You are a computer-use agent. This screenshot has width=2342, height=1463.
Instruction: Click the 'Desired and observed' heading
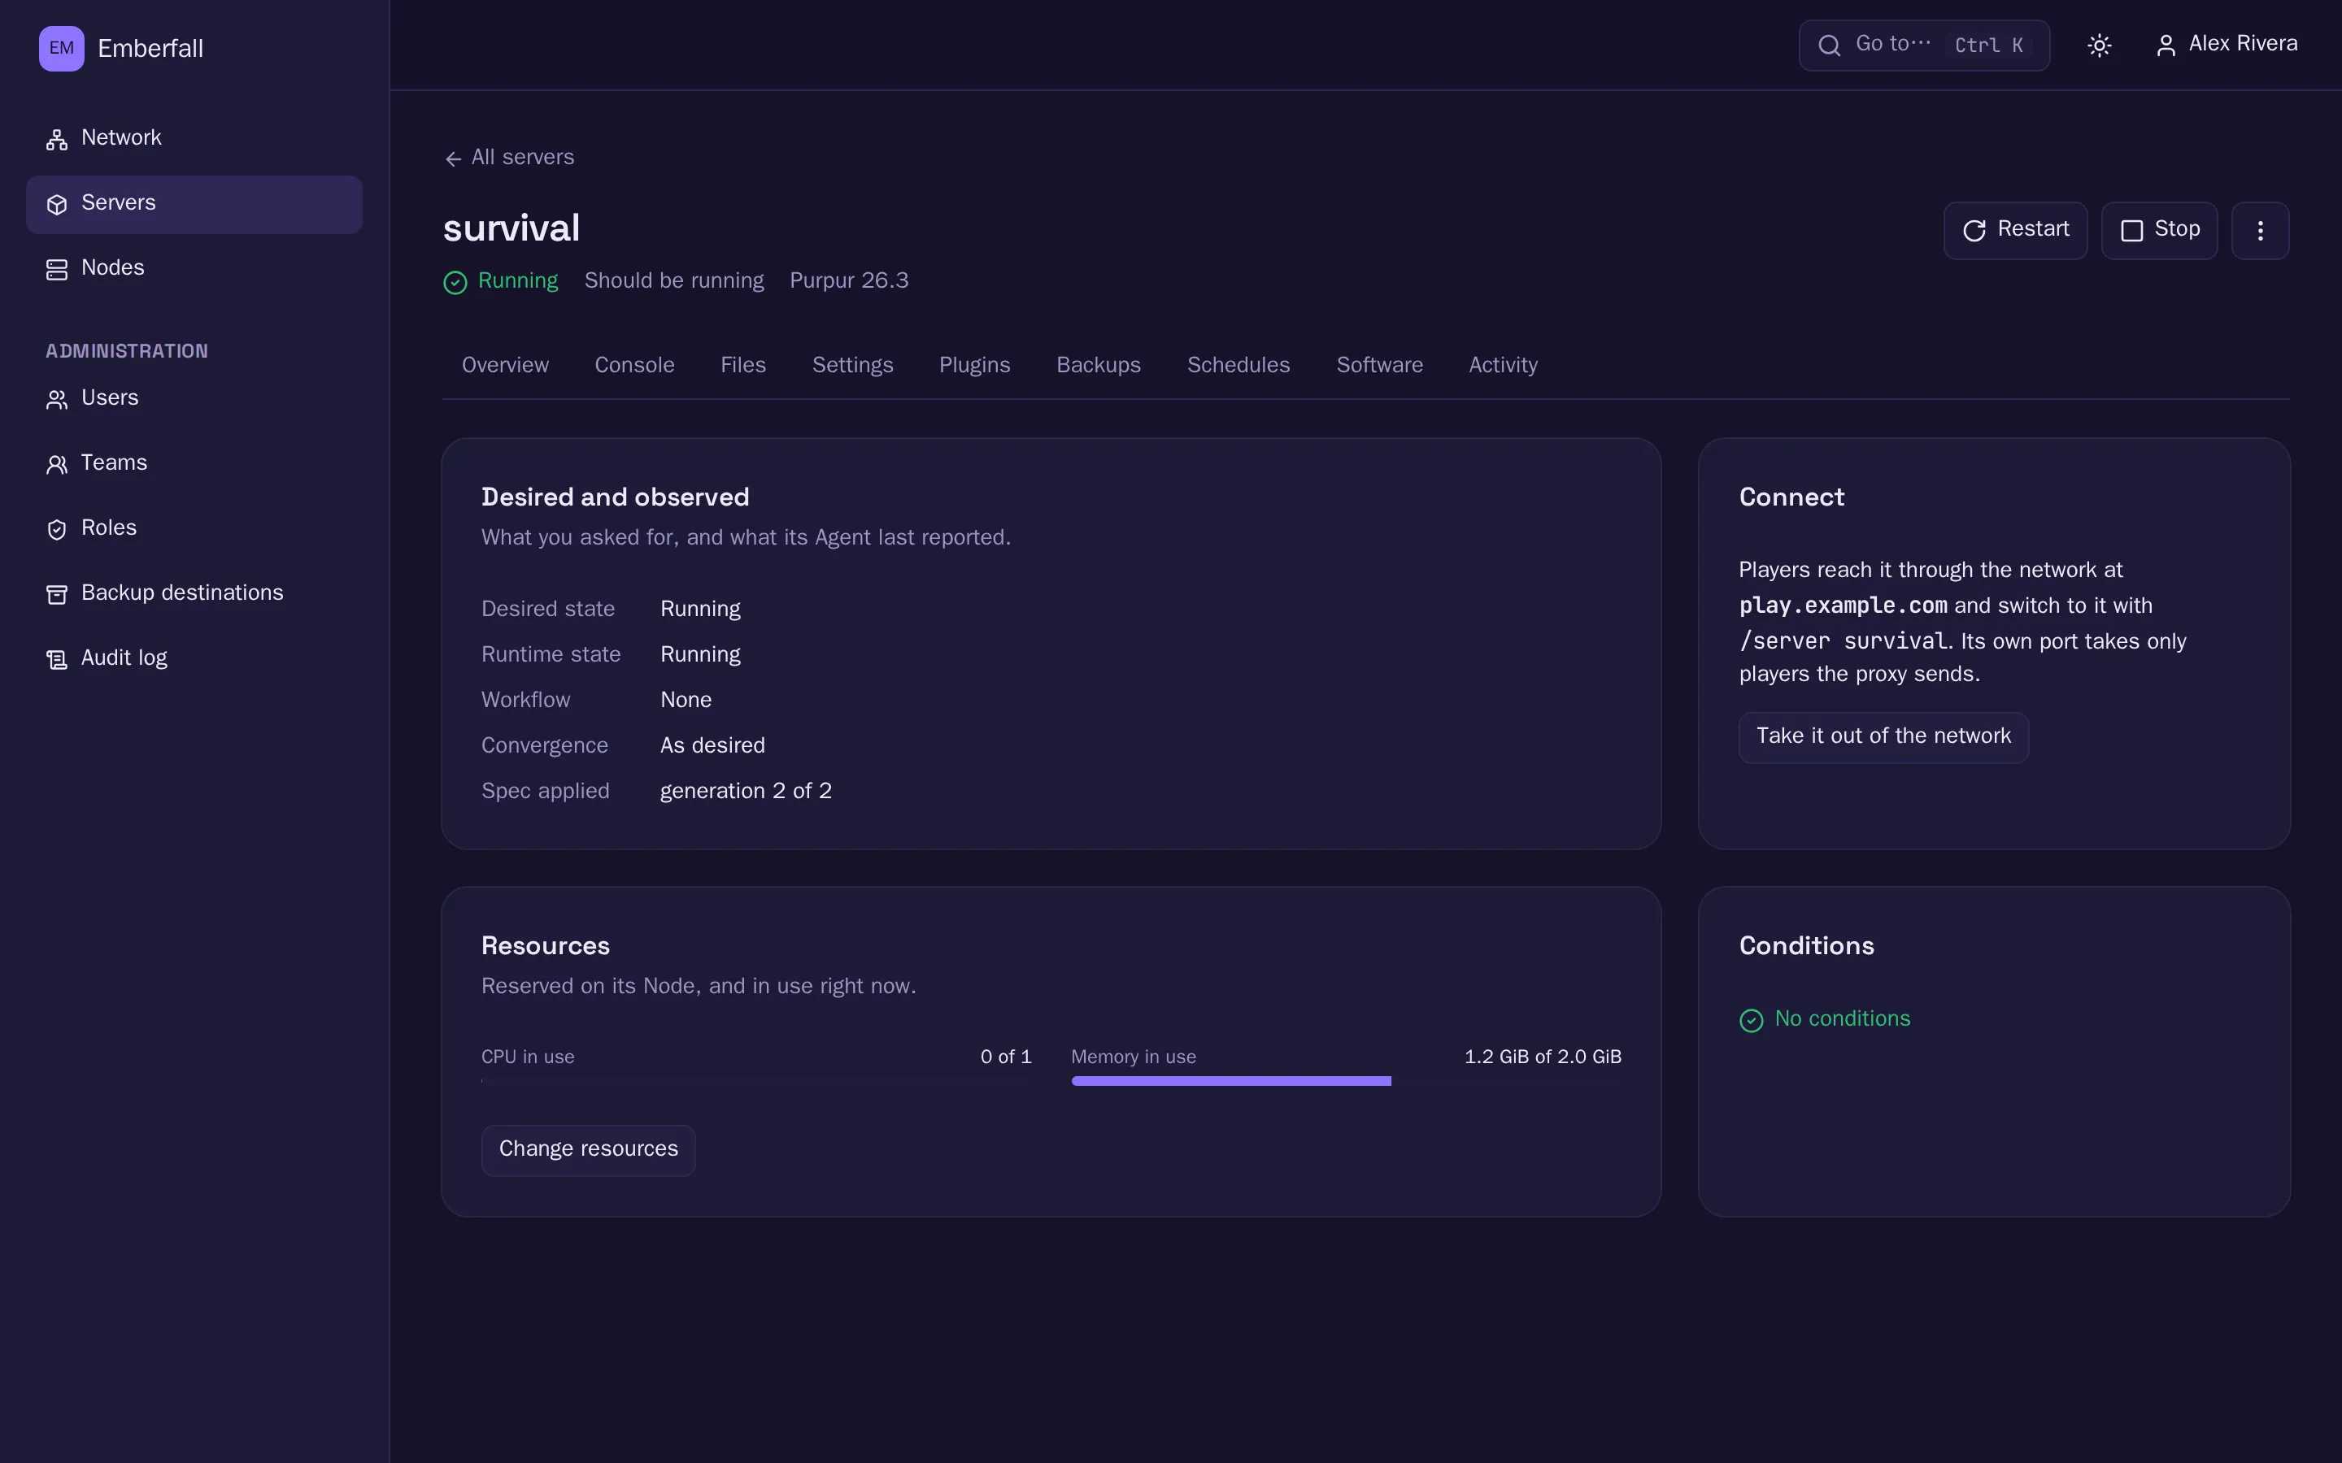(x=616, y=497)
